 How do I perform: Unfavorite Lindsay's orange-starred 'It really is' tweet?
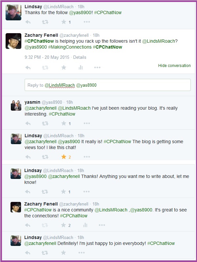click(64, 157)
